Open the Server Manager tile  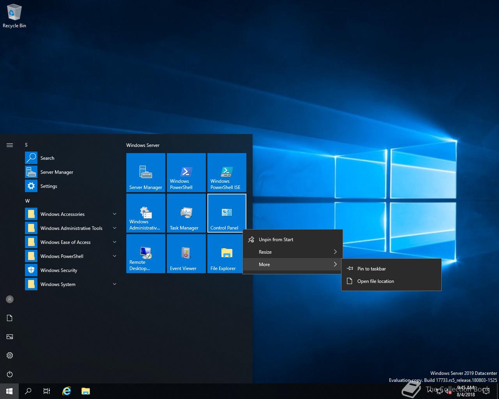(146, 173)
